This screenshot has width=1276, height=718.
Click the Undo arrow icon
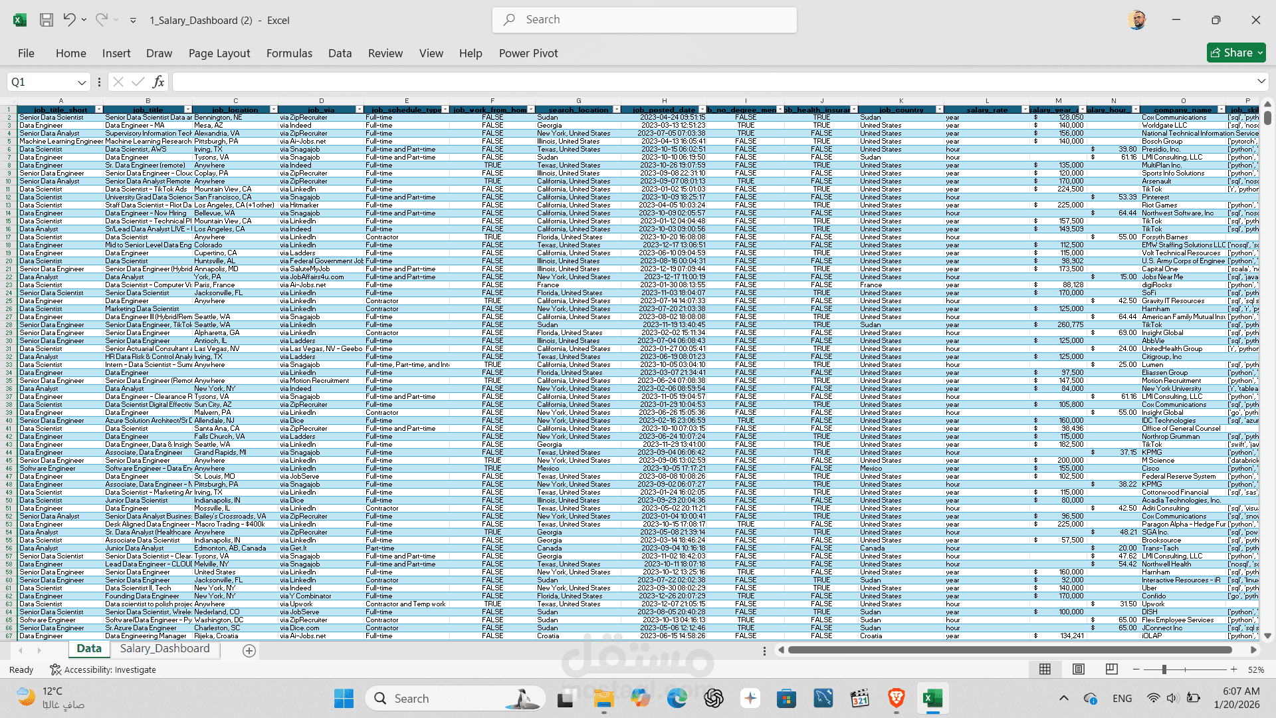point(69,20)
